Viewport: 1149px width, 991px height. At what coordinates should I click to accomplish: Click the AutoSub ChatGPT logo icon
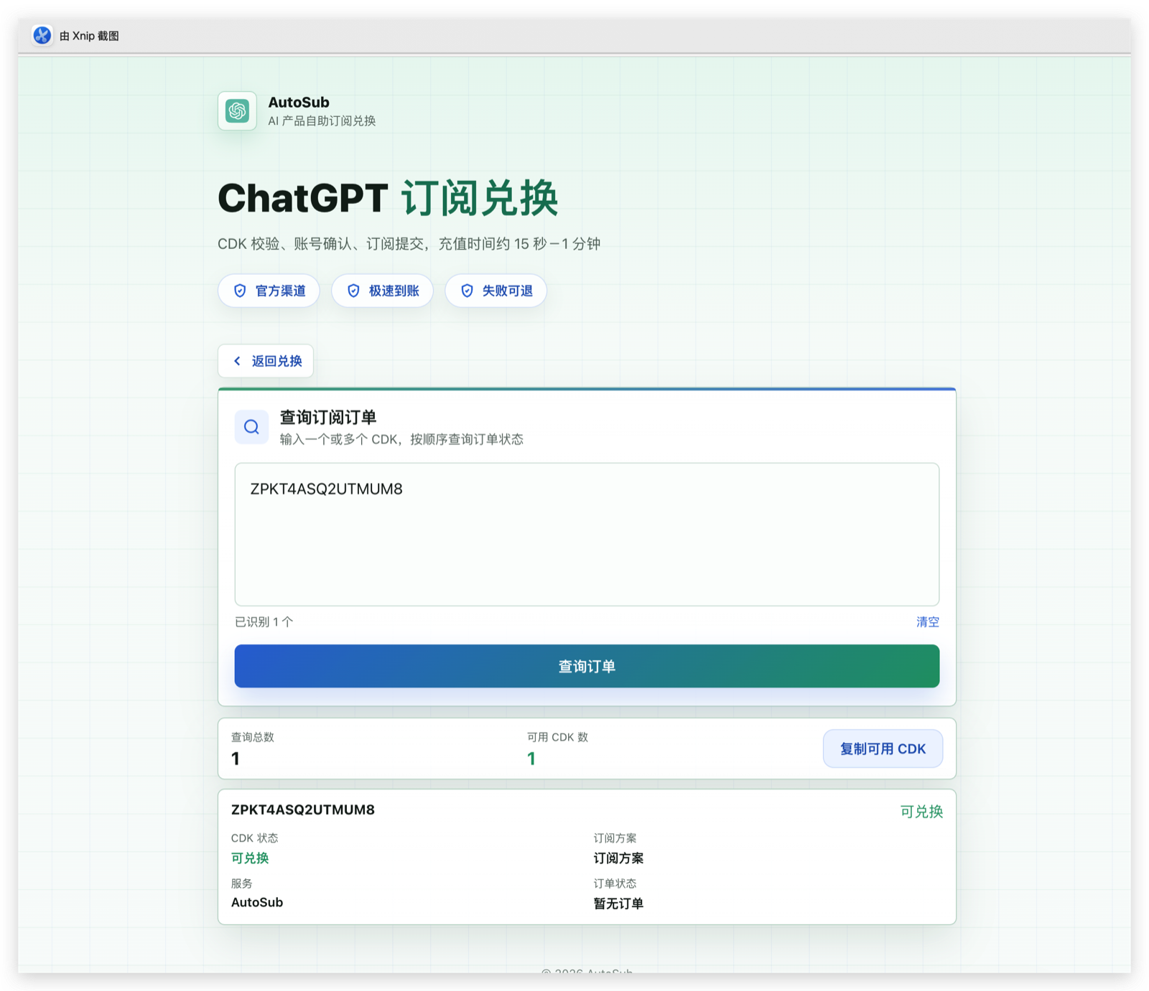tap(238, 111)
